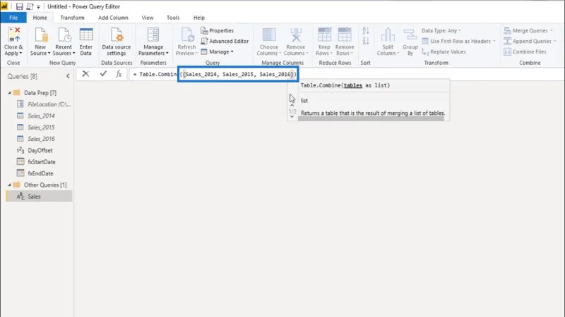Click Replace Values
Viewport: 565px width, 317px height.
coord(444,51)
